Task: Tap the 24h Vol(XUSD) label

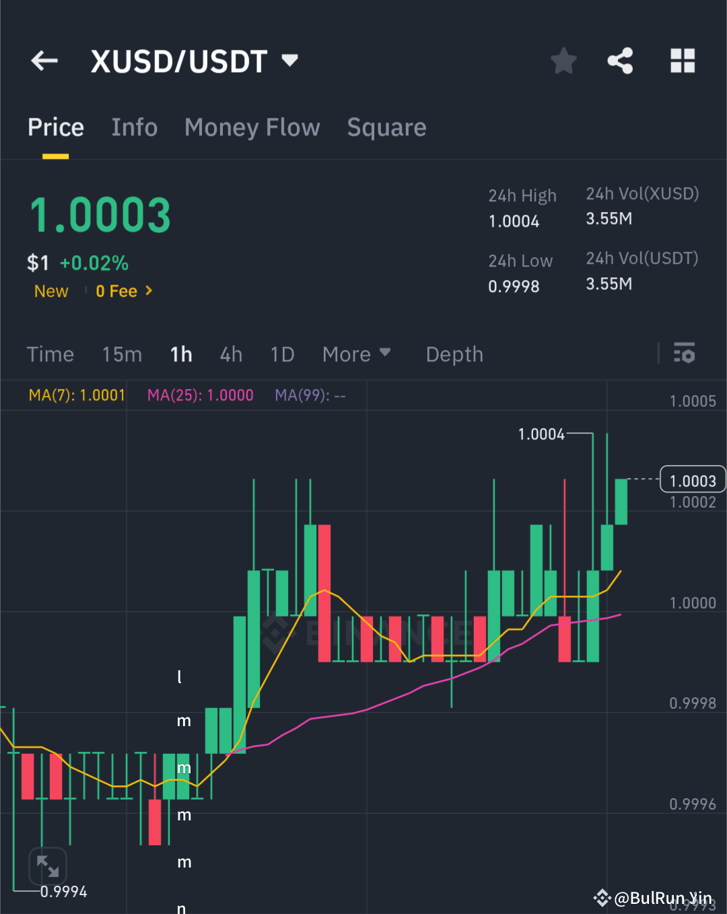Action: coord(642,194)
